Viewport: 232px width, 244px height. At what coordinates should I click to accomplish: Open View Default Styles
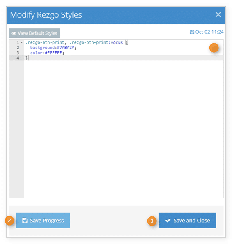(x=34, y=33)
